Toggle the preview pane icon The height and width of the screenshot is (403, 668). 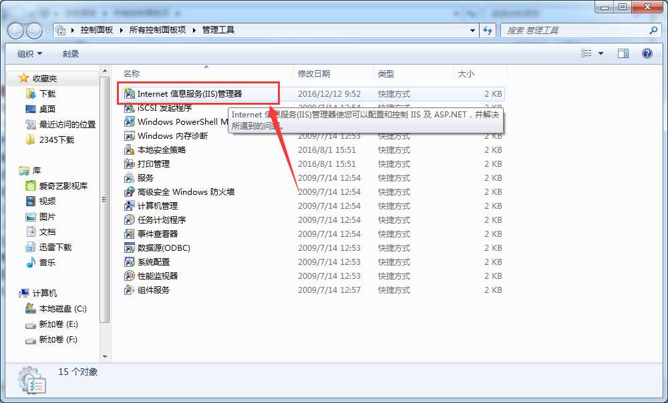pos(623,53)
